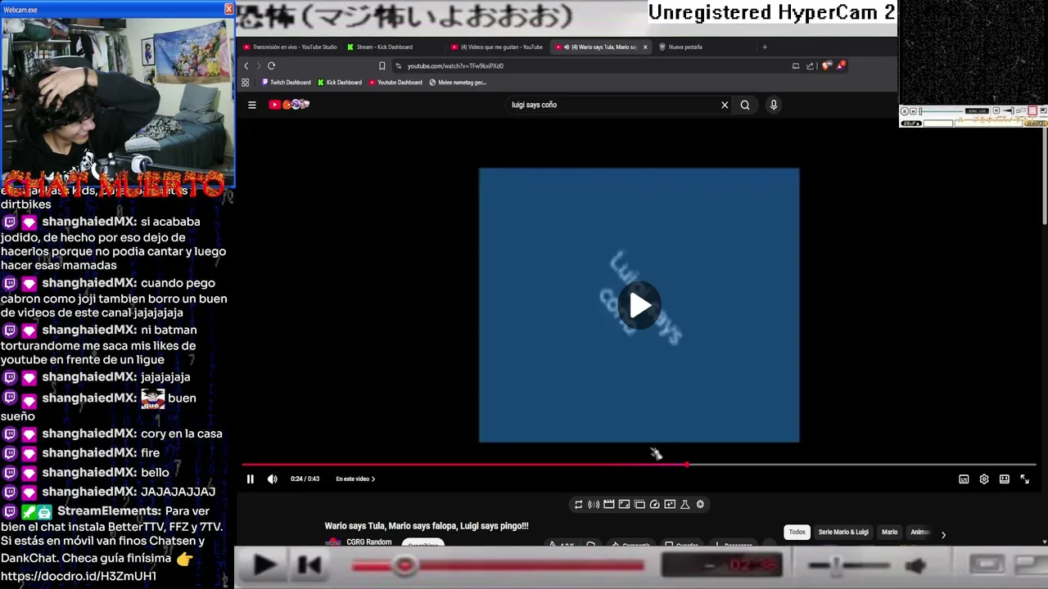Click the cast screen icon in address bar
The image size is (1048, 589).
pyautogui.click(x=796, y=66)
